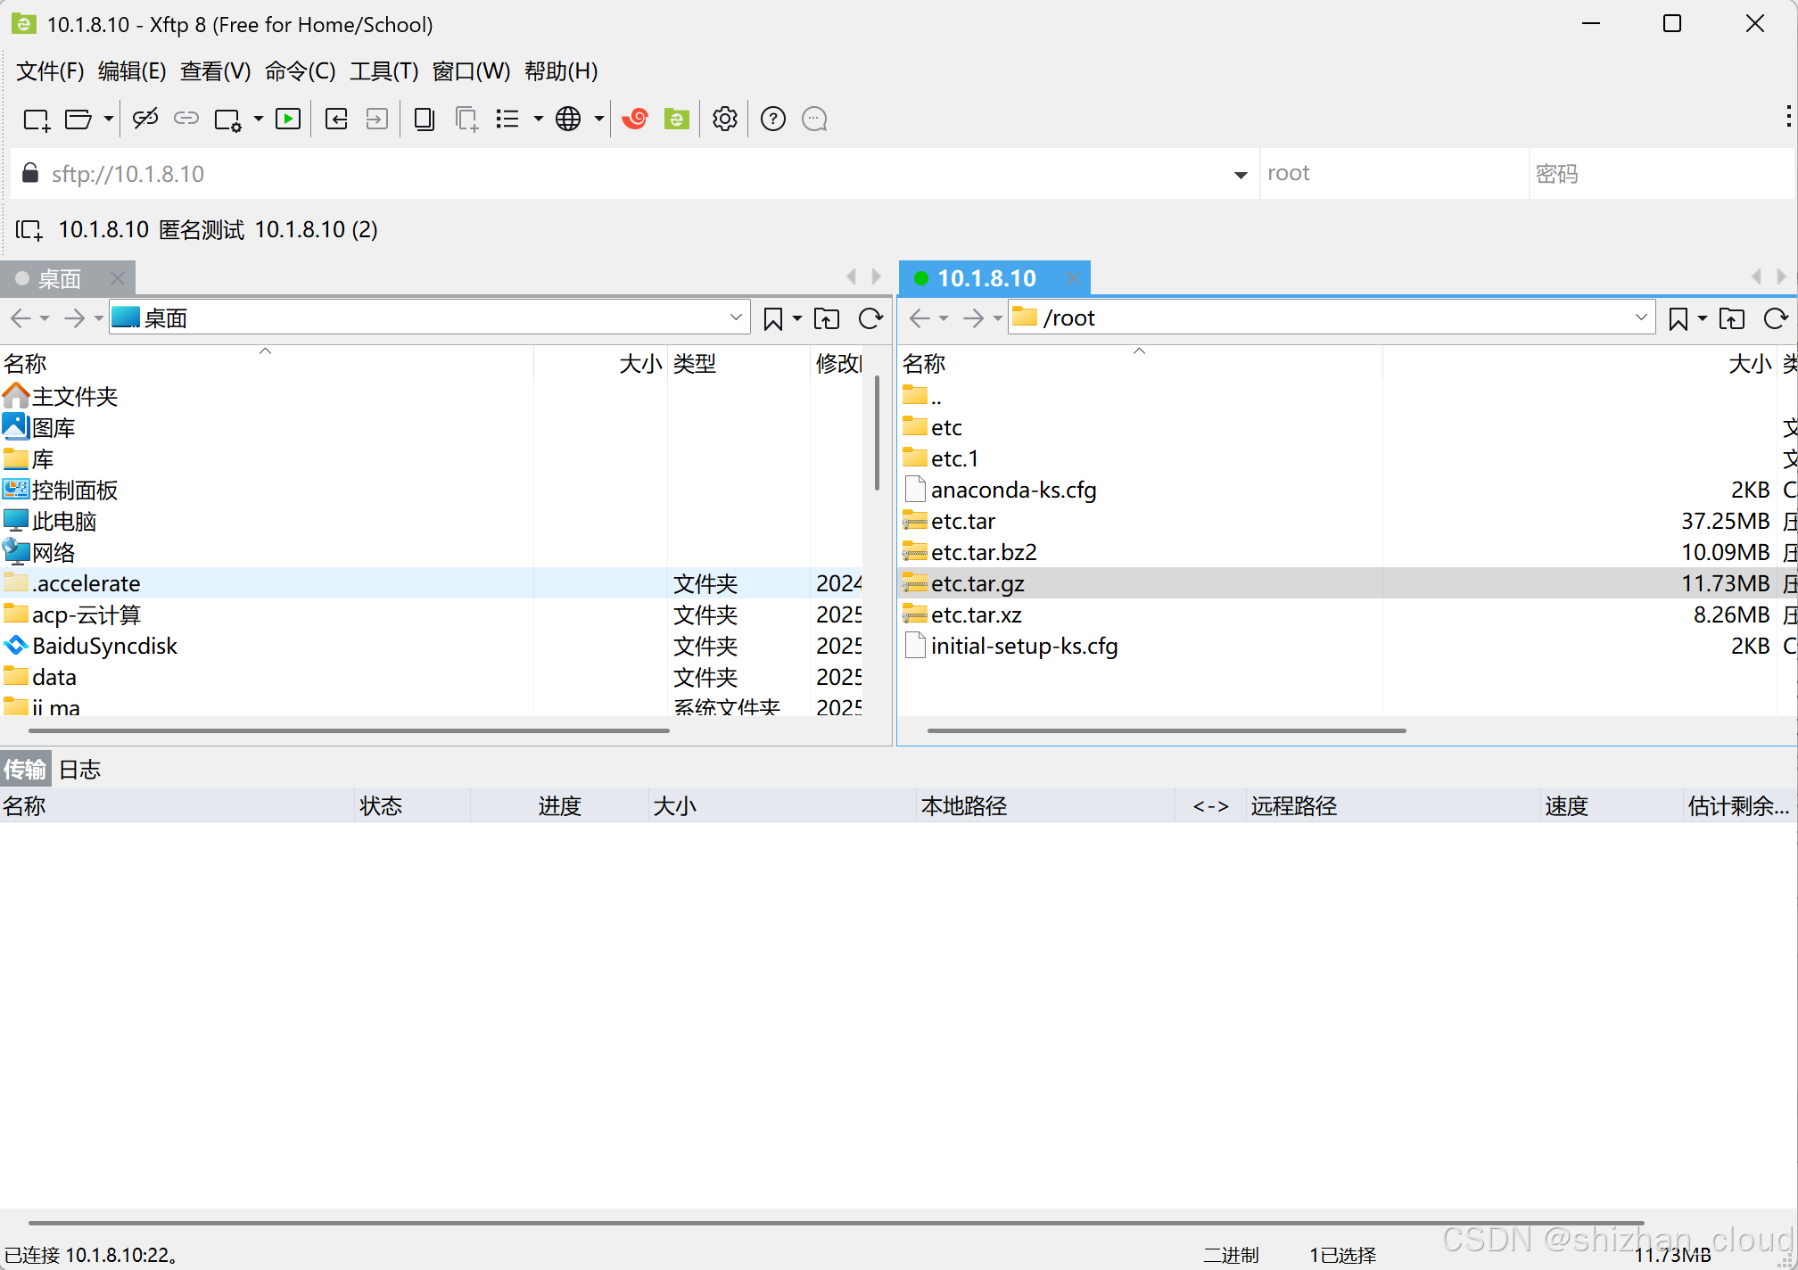This screenshot has height=1270, width=1798.
Task: Expand the local 桌面 path dropdown
Action: 736,317
